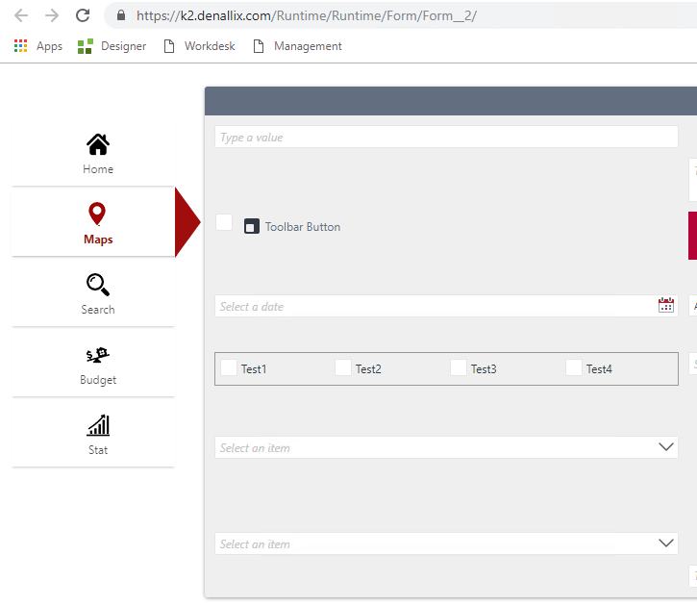Click the 'Type a value' text field
This screenshot has width=697, height=606.
click(x=446, y=138)
